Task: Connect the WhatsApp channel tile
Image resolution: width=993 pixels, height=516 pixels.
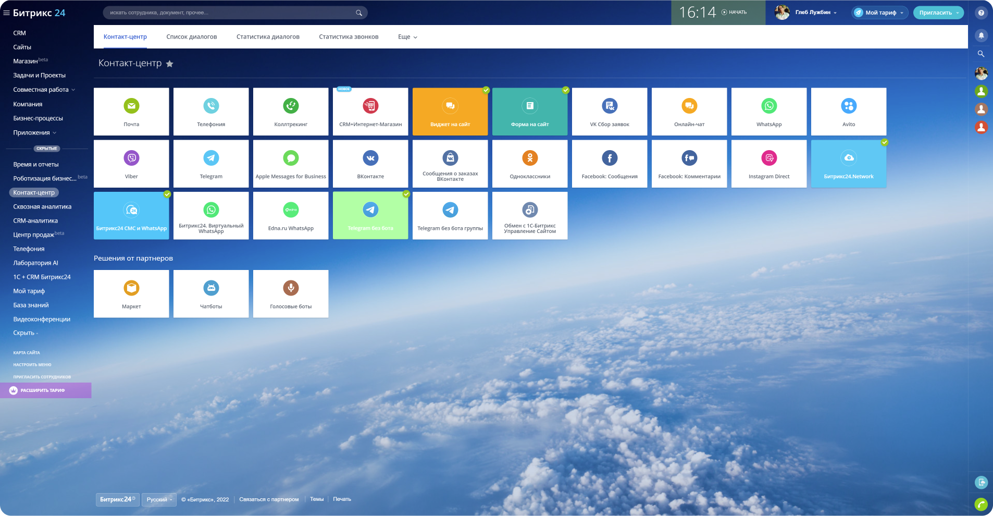Action: pyautogui.click(x=769, y=112)
